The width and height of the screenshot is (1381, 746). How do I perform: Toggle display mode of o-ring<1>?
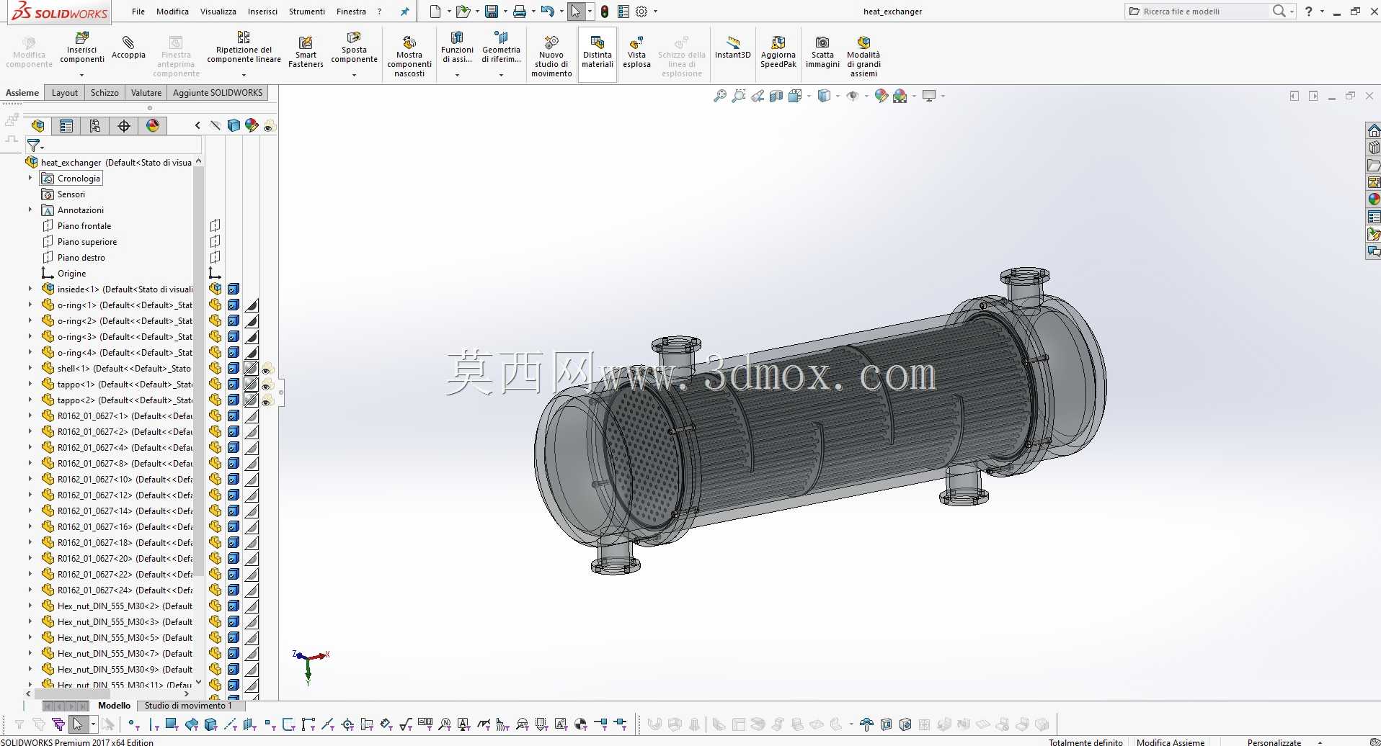pyautogui.click(x=233, y=305)
